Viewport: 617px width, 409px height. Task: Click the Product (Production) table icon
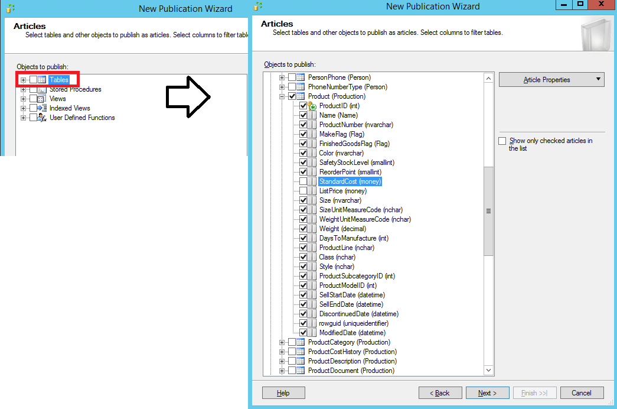pyautogui.click(x=301, y=96)
